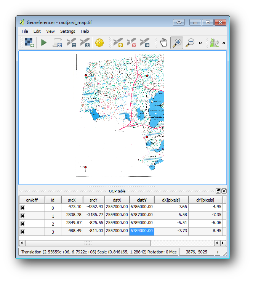Expand hidden toolbar items after Zoom Out

(x=200, y=43)
